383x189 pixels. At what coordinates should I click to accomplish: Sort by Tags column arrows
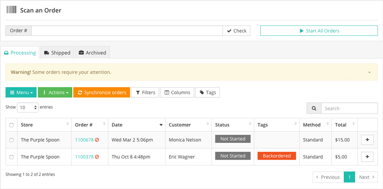296,124
